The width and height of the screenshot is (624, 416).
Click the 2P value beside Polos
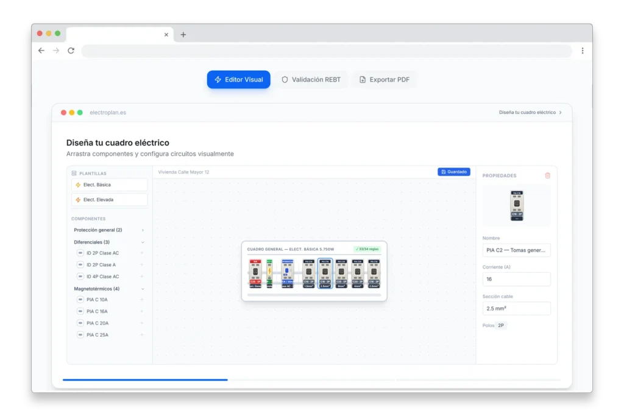(x=501, y=325)
